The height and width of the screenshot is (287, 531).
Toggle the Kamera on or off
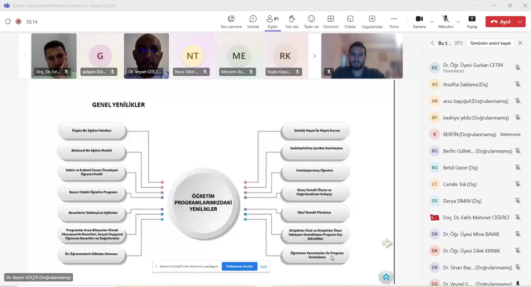click(419, 22)
